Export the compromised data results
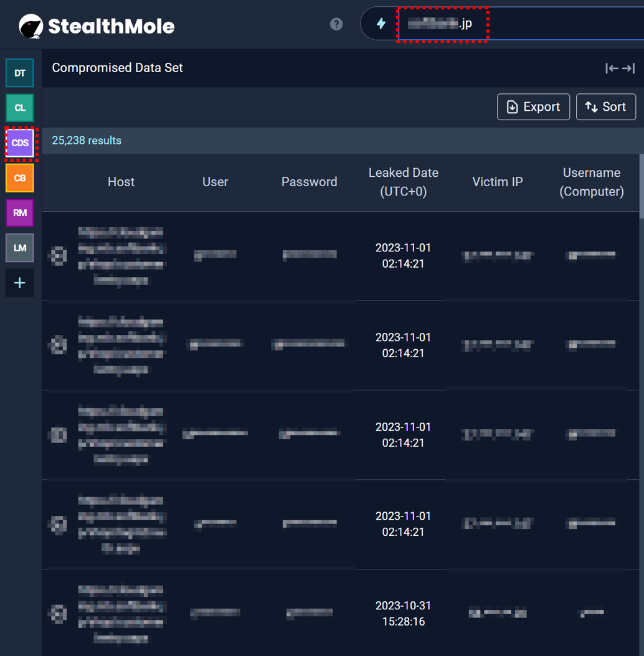The width and height of the screenshot is (644, 656). (x=533, y=107)
